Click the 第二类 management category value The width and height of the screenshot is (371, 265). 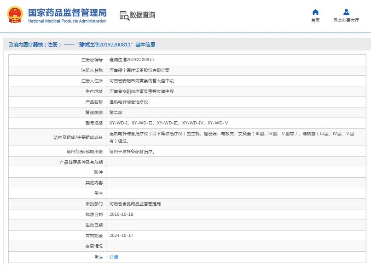point(116,113)
